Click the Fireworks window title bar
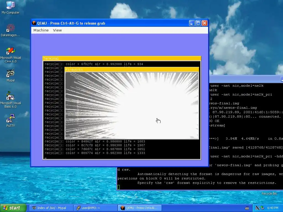The width and height of the screenshot is (283, 212). [132, 70]
